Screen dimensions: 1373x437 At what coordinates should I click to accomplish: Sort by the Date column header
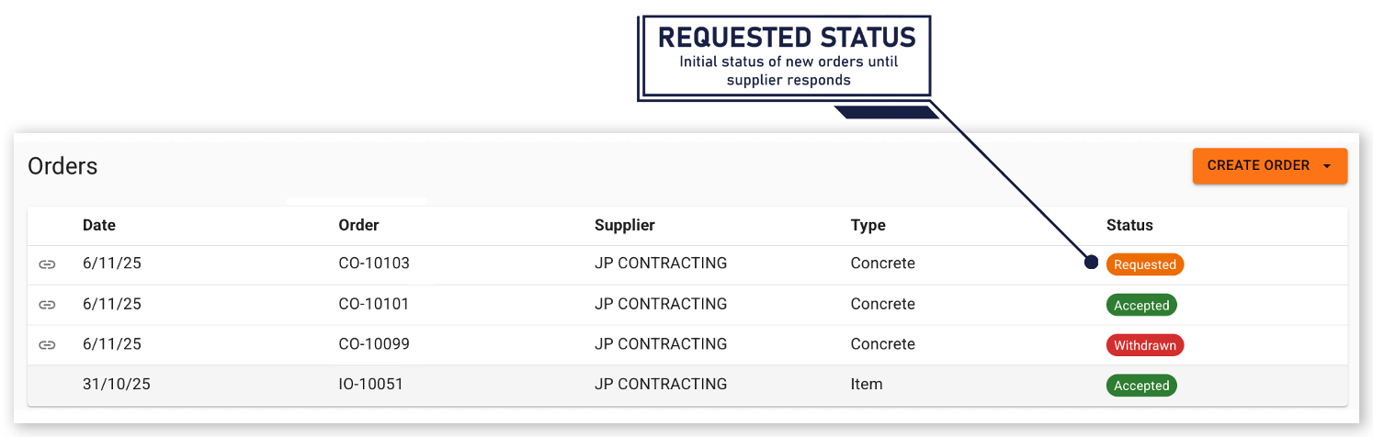tap(99, 225)
